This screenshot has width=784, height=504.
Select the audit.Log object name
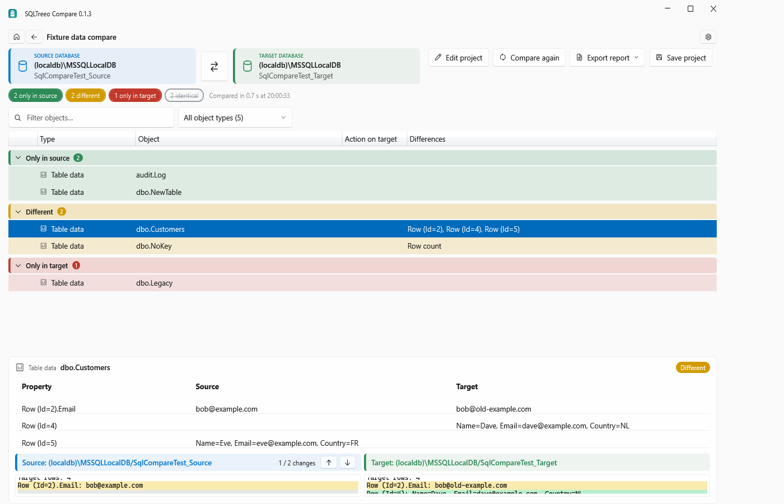151,175
